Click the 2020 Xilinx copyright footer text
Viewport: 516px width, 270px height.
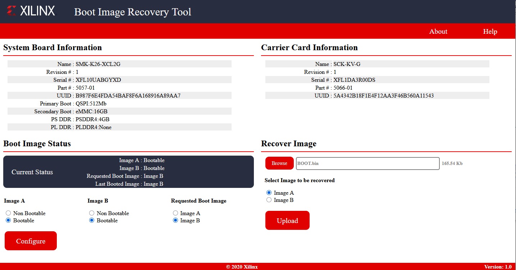(242, 267)
